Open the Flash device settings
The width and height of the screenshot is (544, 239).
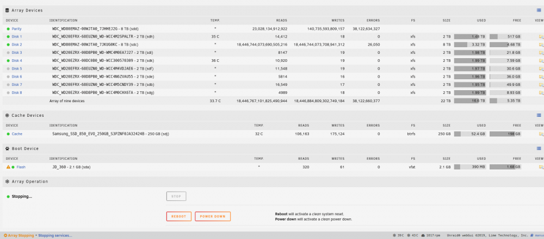tap(21, 167)
